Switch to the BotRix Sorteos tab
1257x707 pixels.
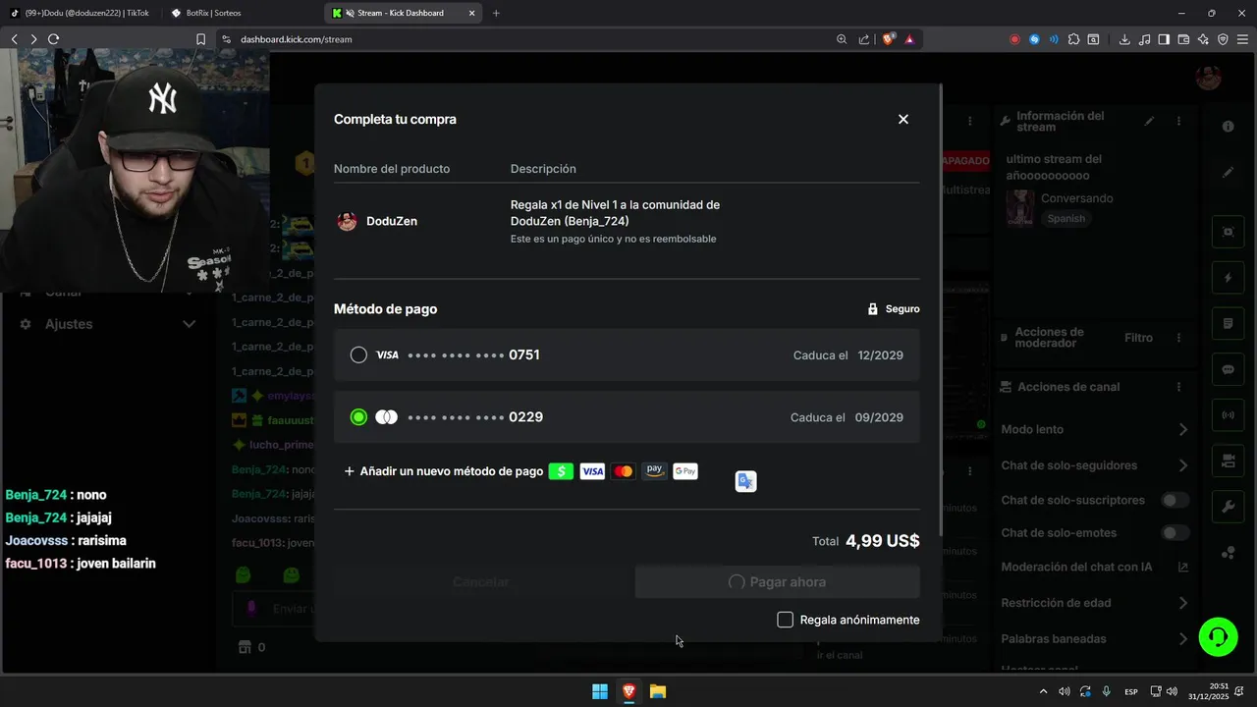(239, 13)
